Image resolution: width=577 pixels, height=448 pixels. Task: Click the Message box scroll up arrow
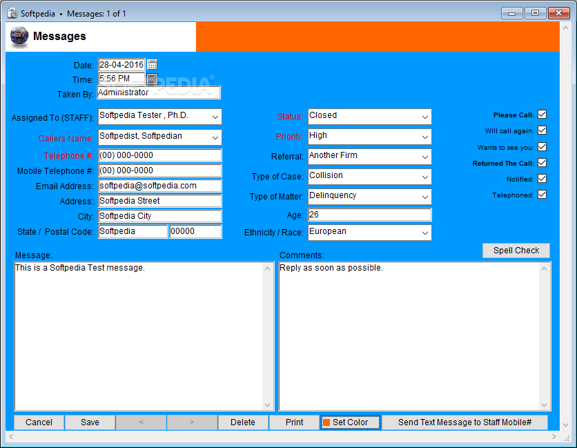(x=268, y=269)
